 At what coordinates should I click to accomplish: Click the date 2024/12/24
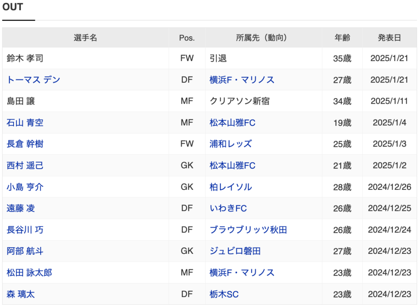[x=390, y=230]
